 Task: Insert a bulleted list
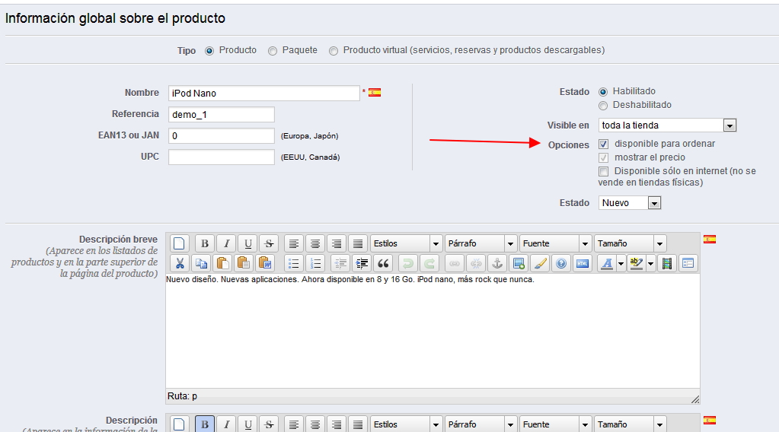[x=294, y=263]
